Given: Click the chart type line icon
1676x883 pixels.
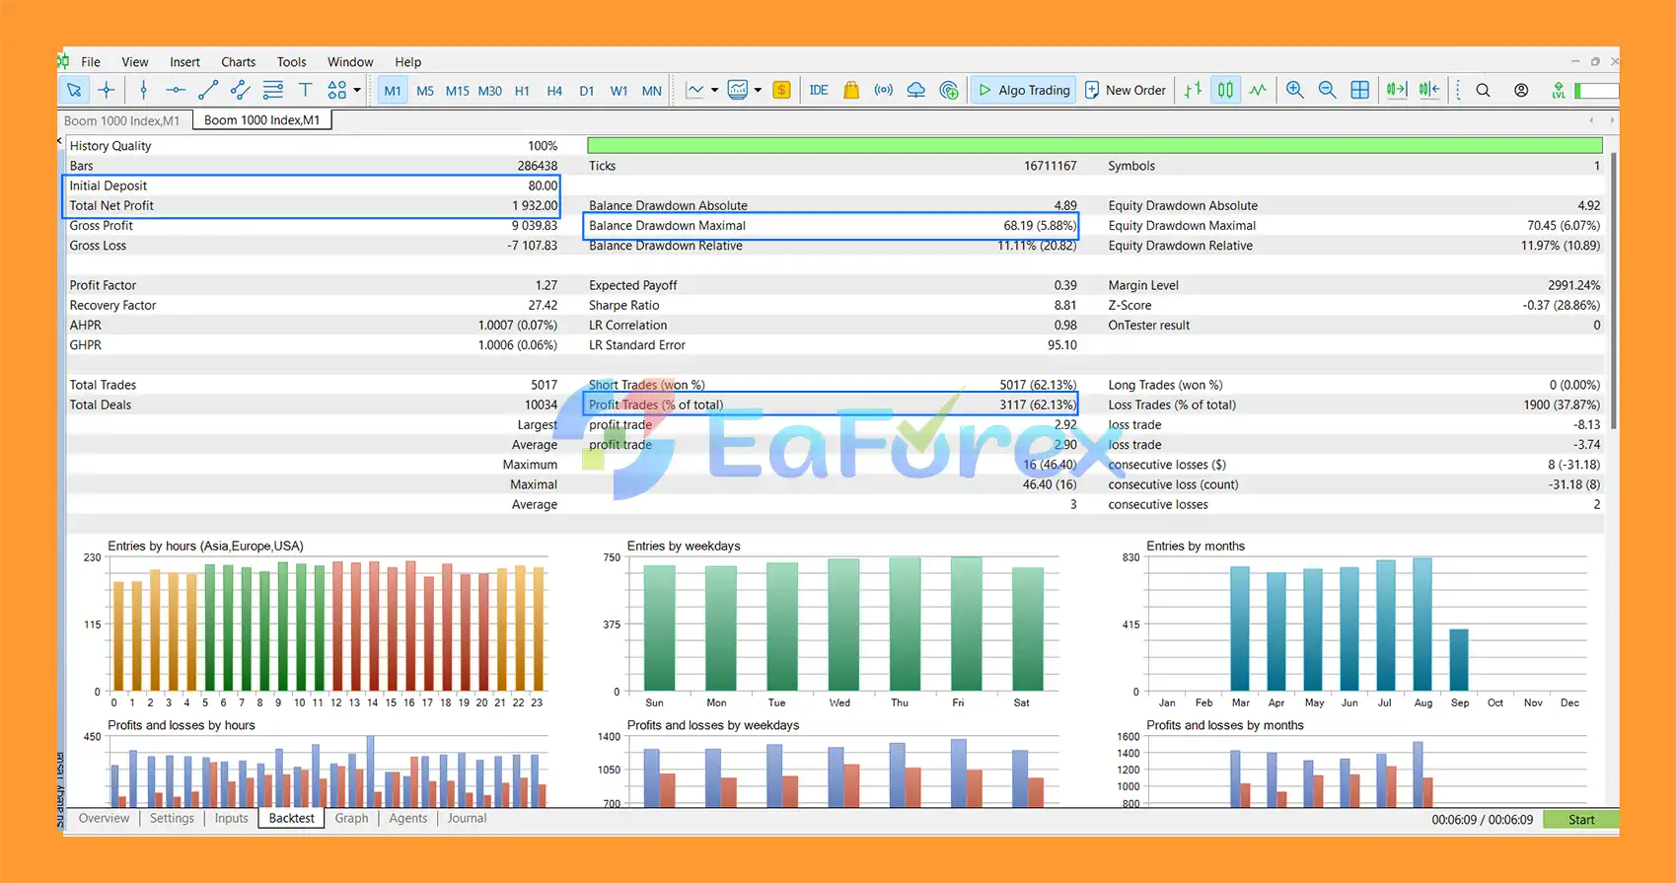Looking at the screenshot, I should point(695,90).
